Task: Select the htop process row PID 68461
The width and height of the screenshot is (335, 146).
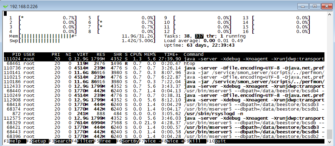Action: pyautogui.click(x=164, y=64)
